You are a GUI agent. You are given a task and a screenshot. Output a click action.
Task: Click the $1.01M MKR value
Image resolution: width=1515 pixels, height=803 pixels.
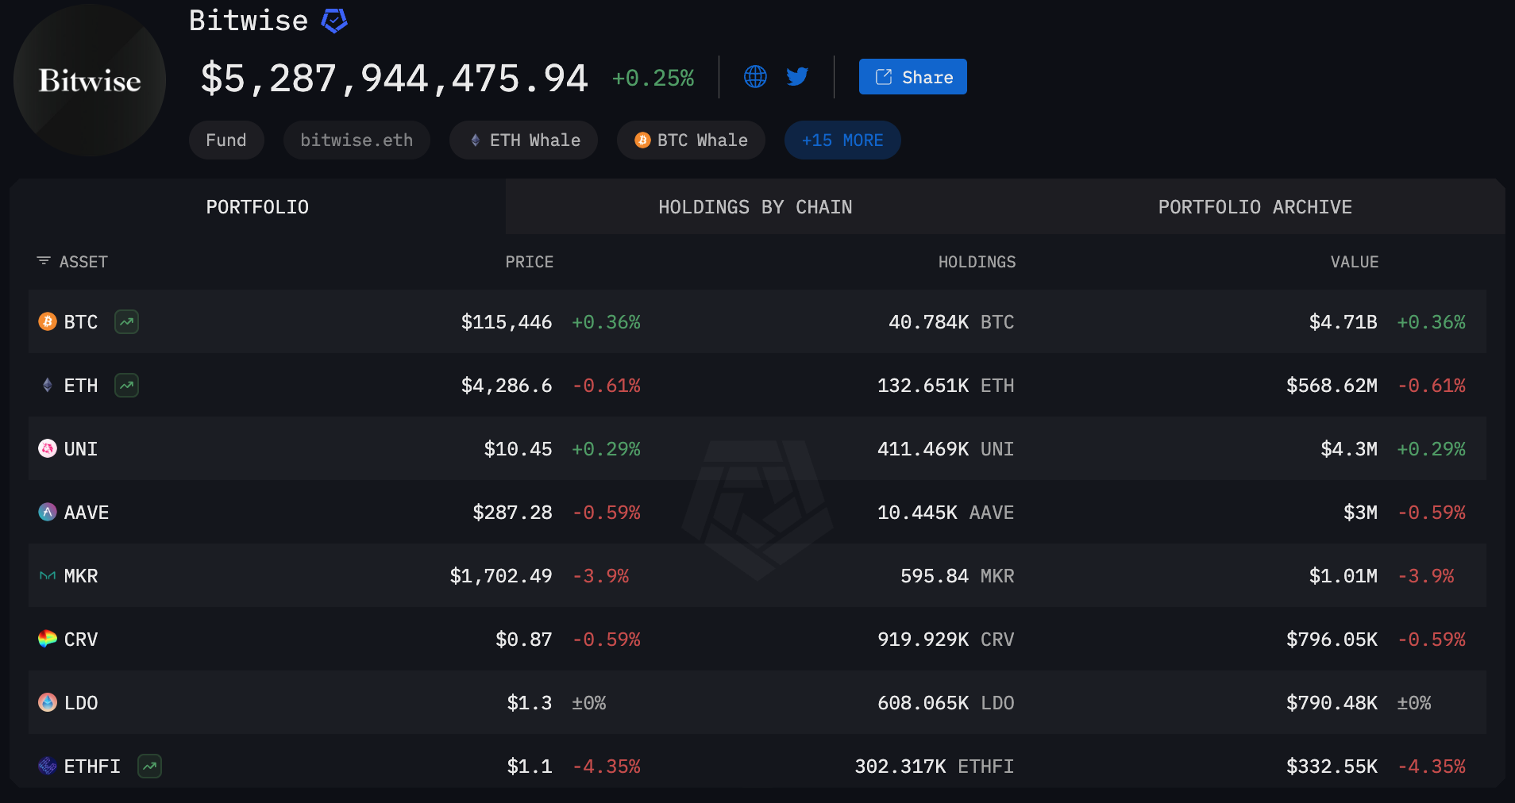click(1343, 576)
